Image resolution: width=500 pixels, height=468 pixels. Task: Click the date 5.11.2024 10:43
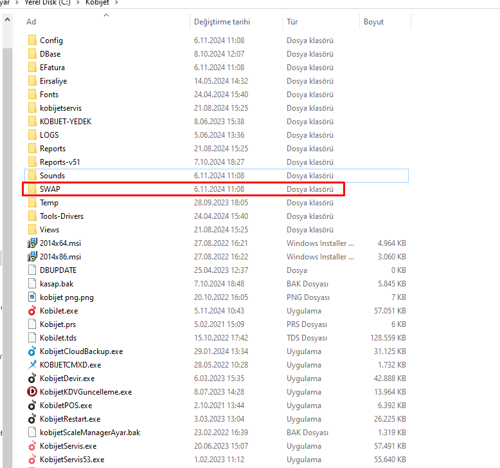(x=219, y=310)
